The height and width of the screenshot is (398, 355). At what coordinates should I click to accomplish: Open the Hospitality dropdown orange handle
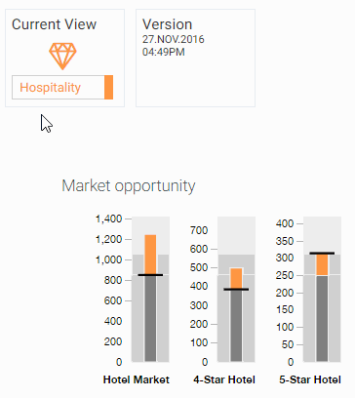[108, 87]
